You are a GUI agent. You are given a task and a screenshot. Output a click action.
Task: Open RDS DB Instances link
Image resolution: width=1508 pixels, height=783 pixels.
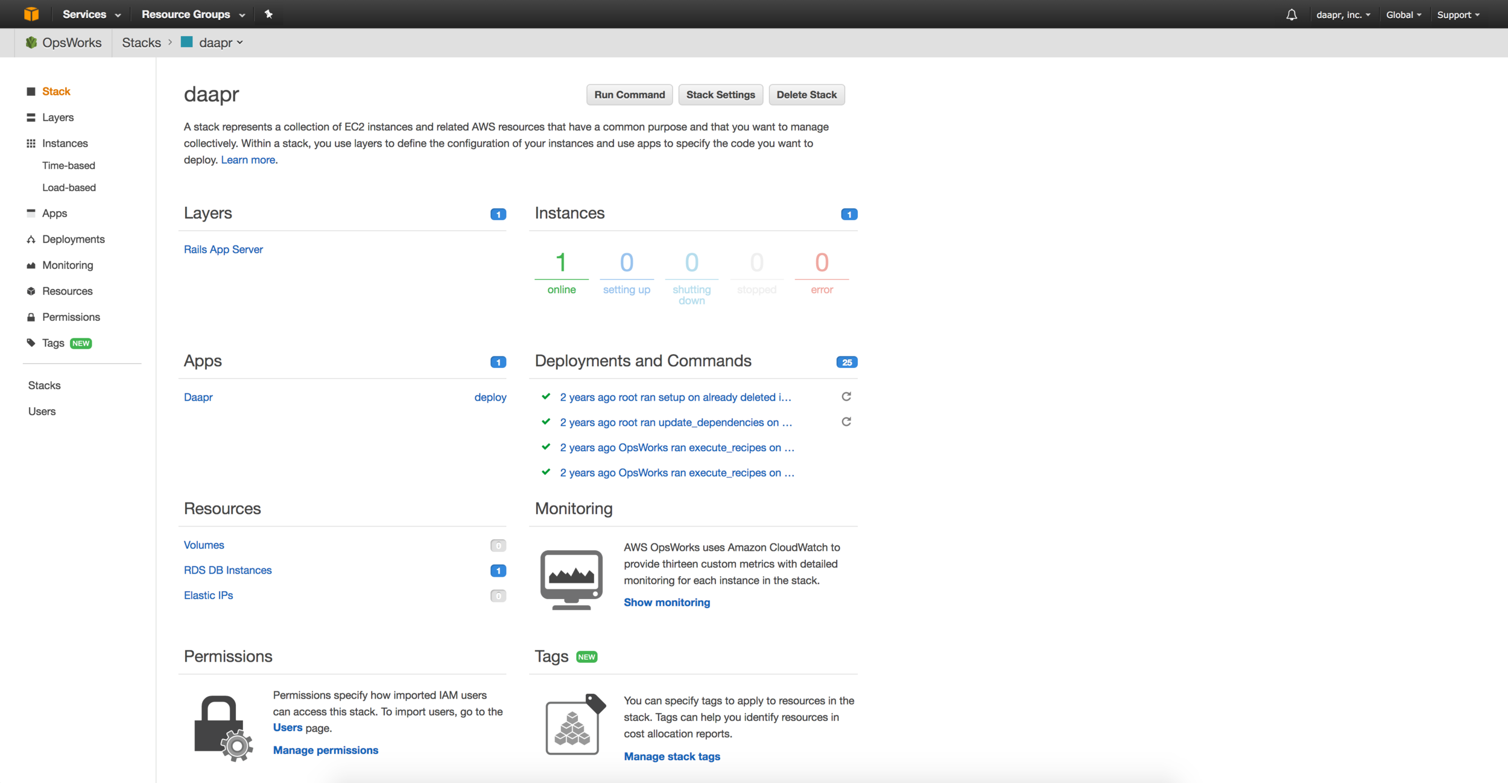(227, 570)
